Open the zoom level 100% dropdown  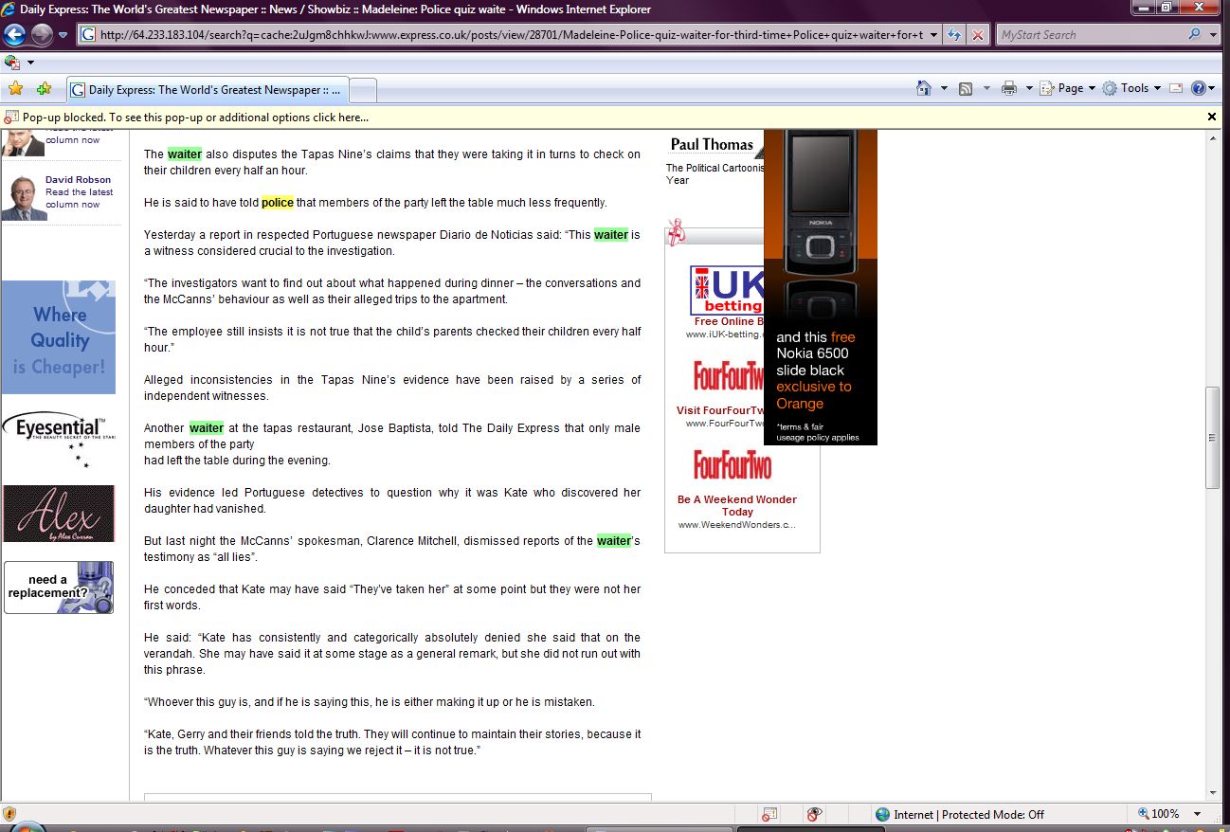(1198, 814)
